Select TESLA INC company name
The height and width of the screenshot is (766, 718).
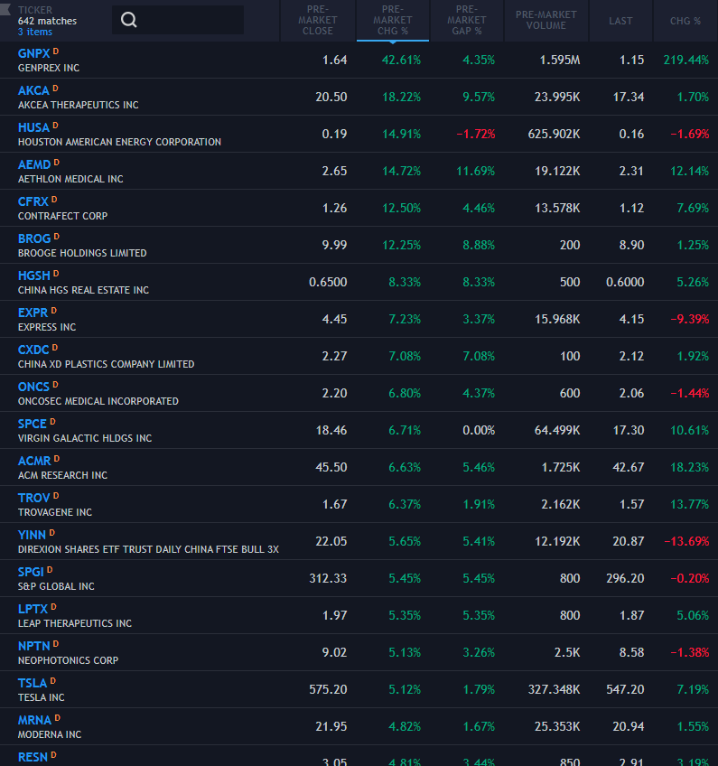point(41,697)
